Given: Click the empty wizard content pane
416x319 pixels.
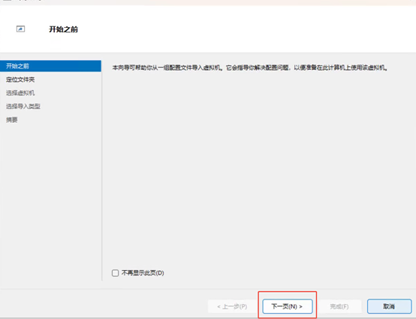Looking at the screenshot, I should coord(258,170).
